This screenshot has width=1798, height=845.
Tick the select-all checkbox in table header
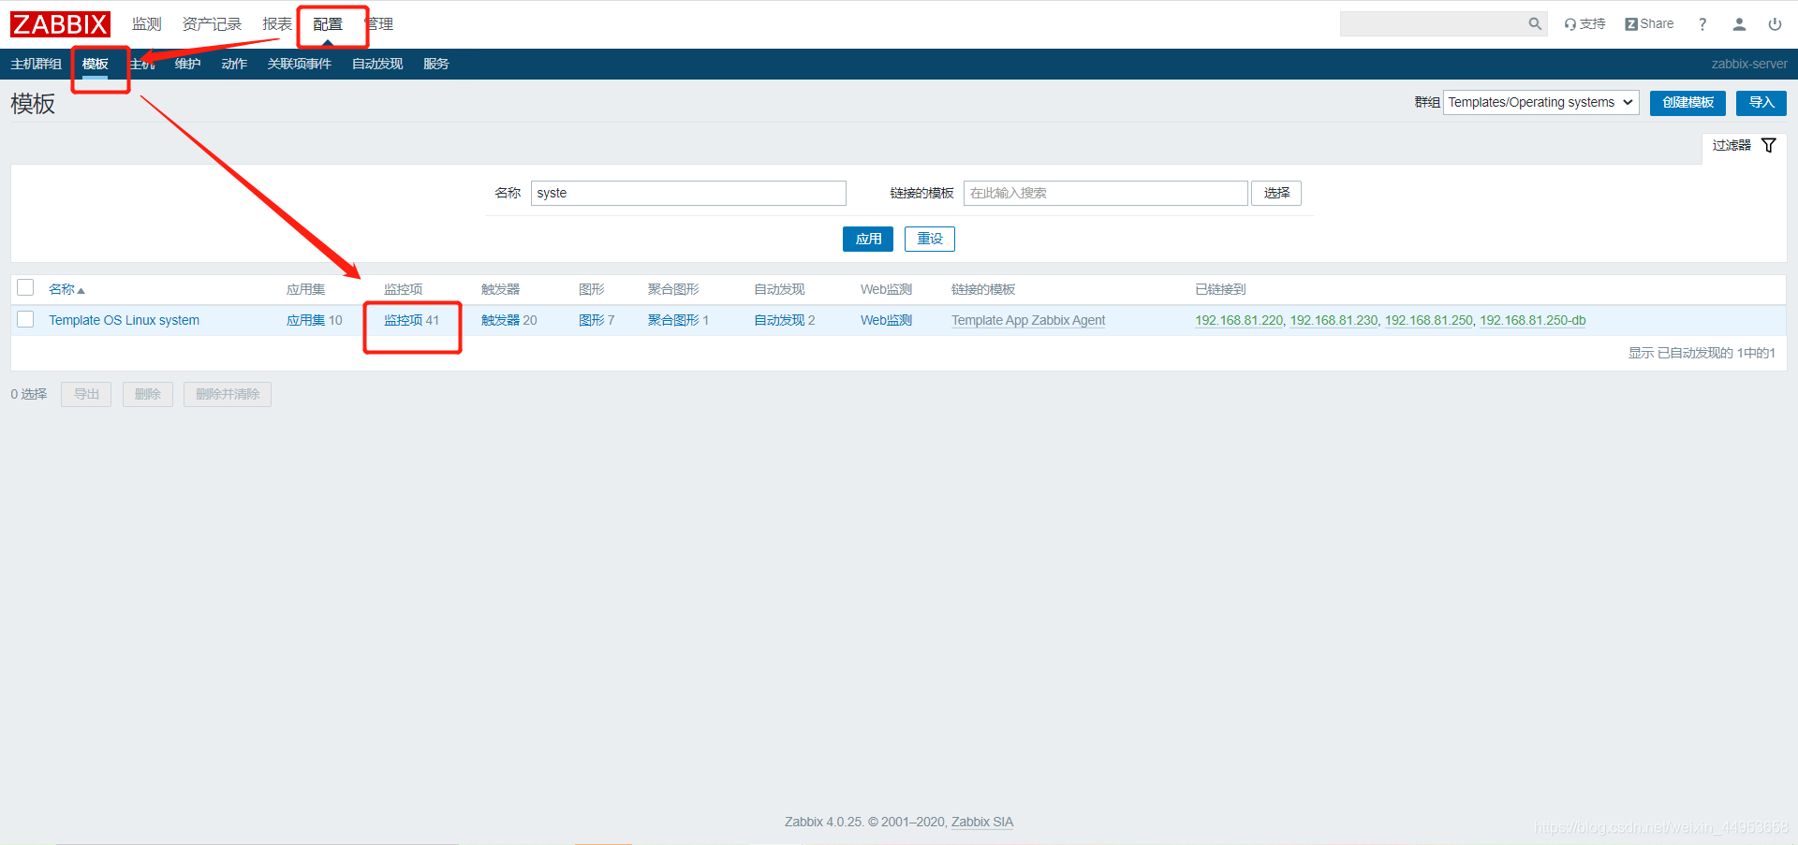point(25,287)
